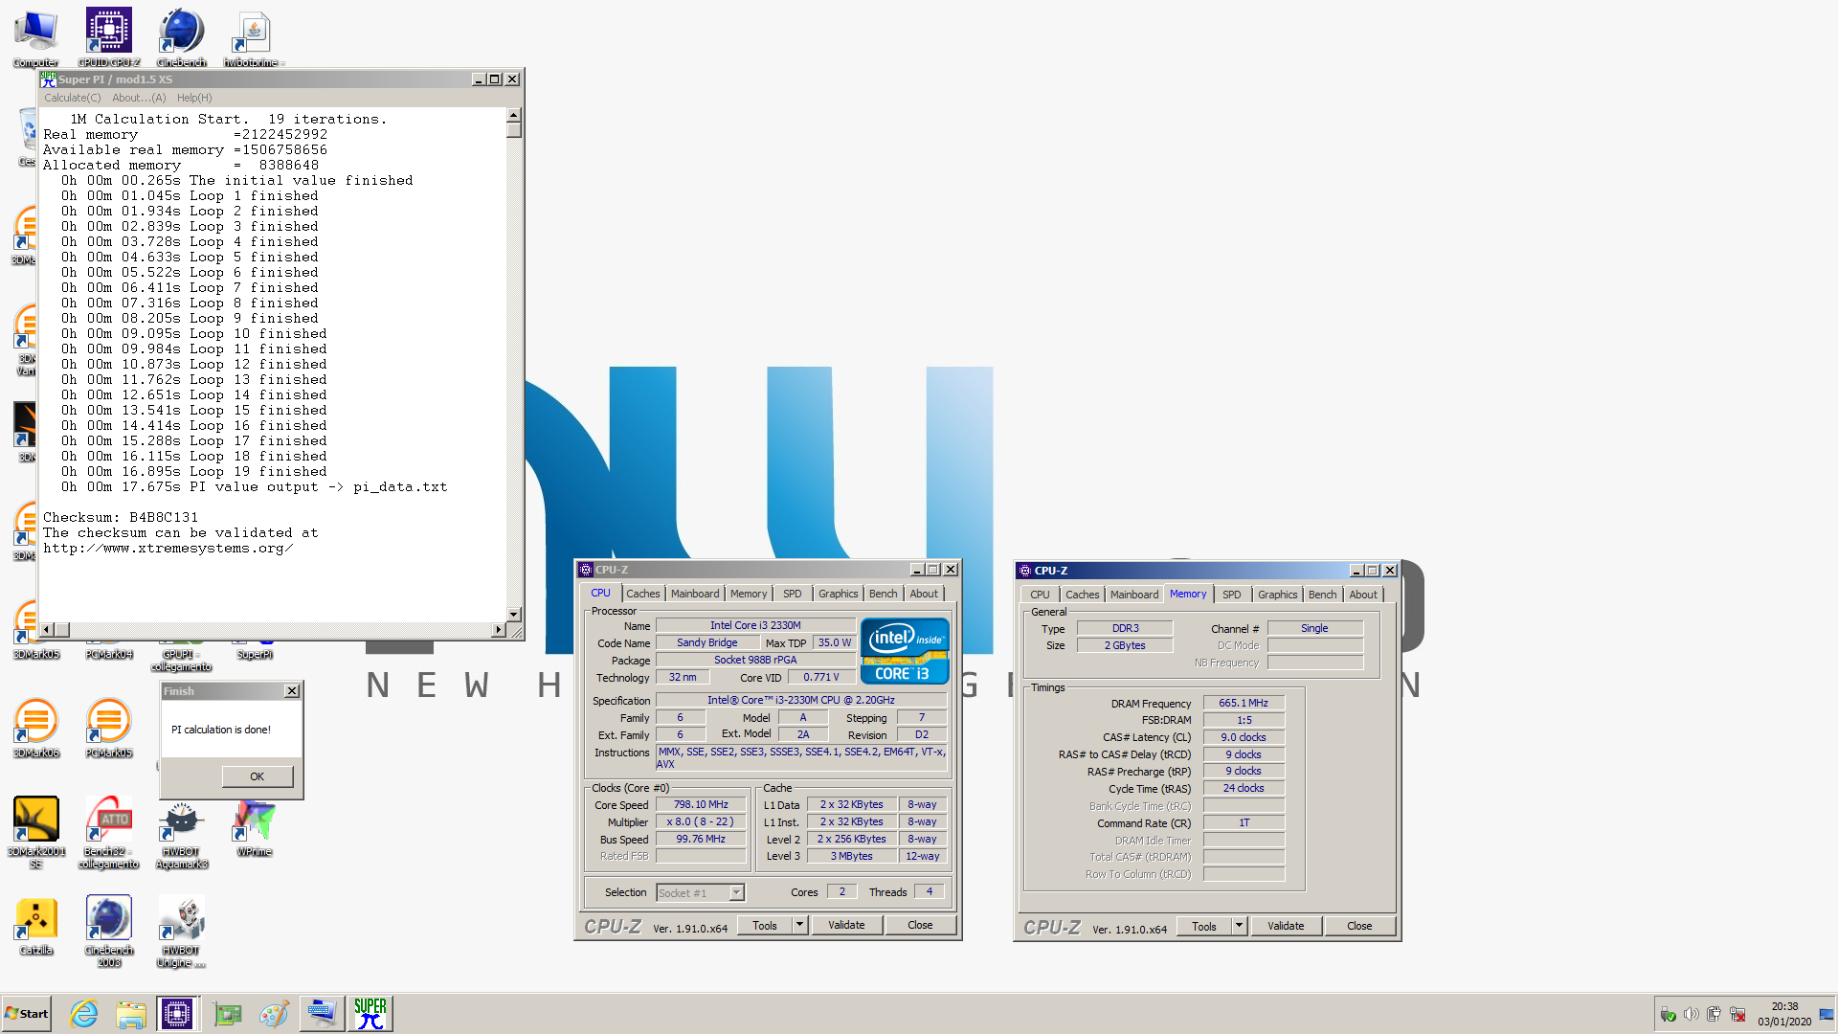Click Close button in left CPU-Z window
Screen dimensions: 1838x1034
point(920,925)
